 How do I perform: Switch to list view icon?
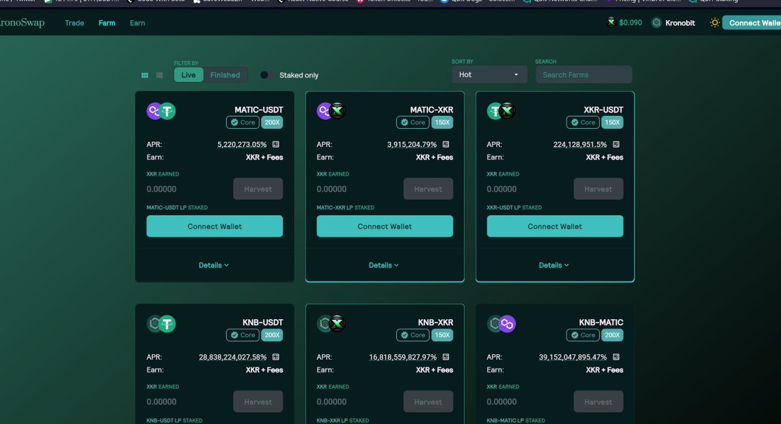(159, 76)
